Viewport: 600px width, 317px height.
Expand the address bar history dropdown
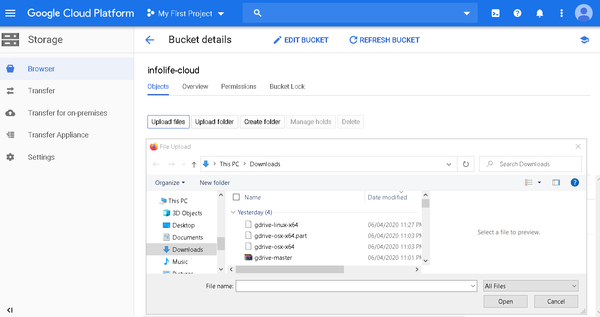pyautogui.click(x=449, y=164)
